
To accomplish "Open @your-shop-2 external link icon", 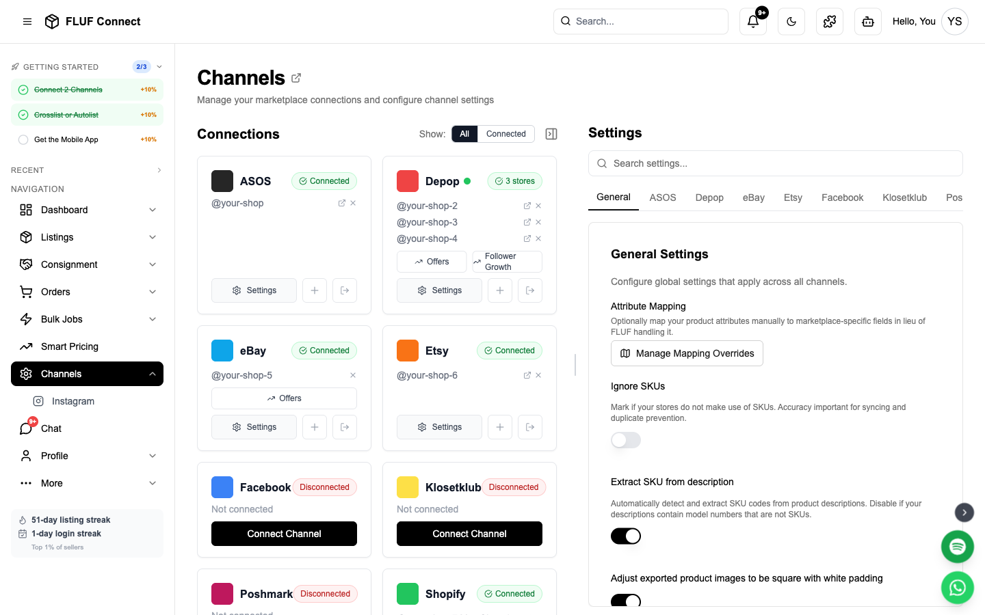I will pos(527,206).
